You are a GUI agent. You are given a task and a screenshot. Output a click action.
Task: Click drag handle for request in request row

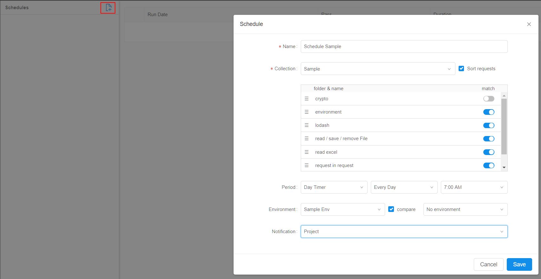306,165
